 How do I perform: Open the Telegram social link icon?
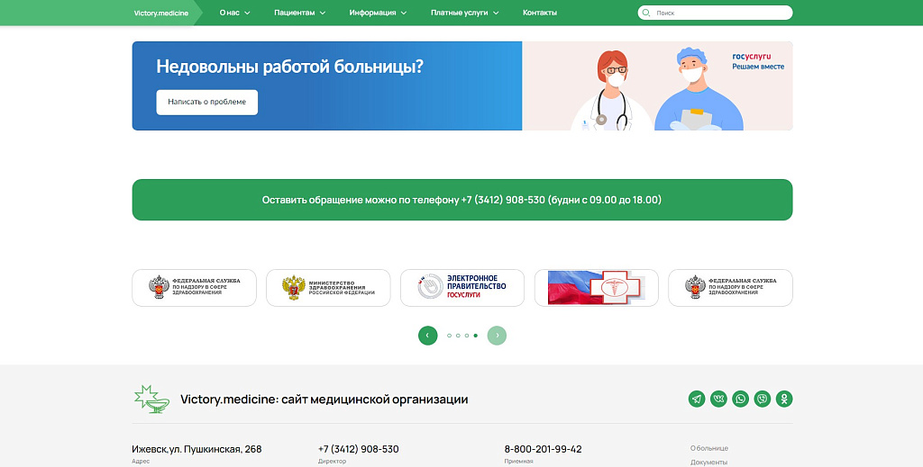697,399
